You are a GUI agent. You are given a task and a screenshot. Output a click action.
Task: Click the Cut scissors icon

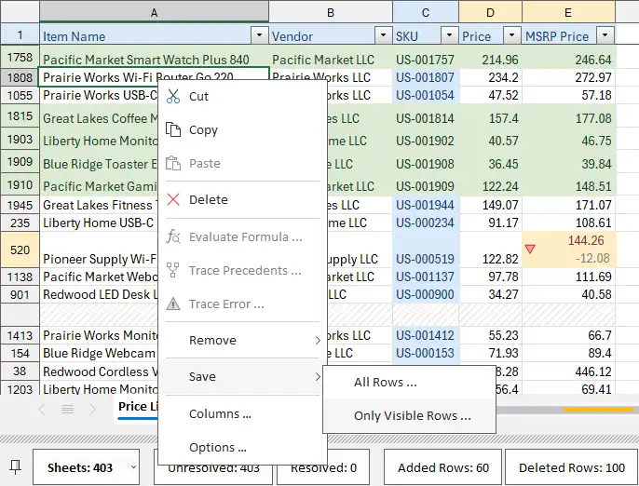(173, 96)
